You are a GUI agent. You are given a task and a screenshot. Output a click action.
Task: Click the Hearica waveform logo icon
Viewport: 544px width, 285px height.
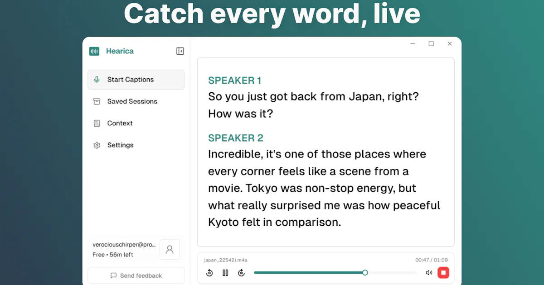click(x=94, y=51)
